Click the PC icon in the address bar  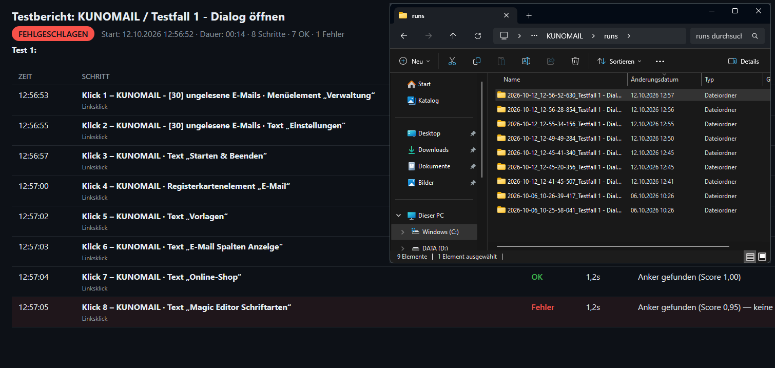coord(504,36)
